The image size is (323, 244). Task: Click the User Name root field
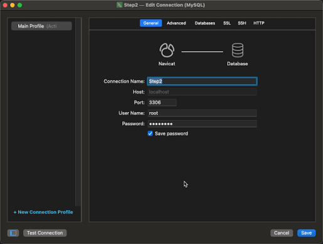point(202,113)
